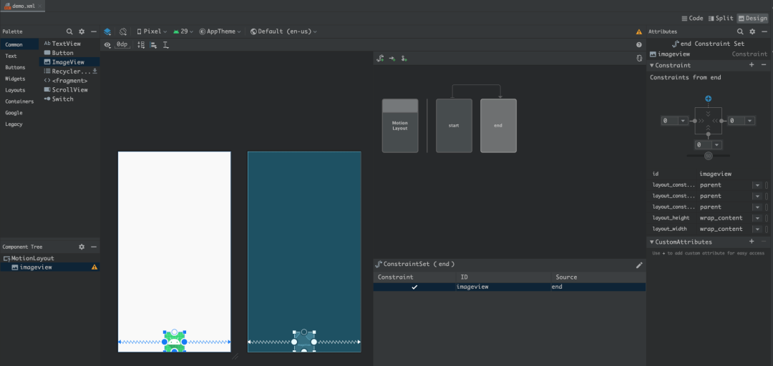Image resolution: width=773 pixels, height=366 pixels.
Task: Adjust the horizontal bias slider knob
Action: pos(708,155)
